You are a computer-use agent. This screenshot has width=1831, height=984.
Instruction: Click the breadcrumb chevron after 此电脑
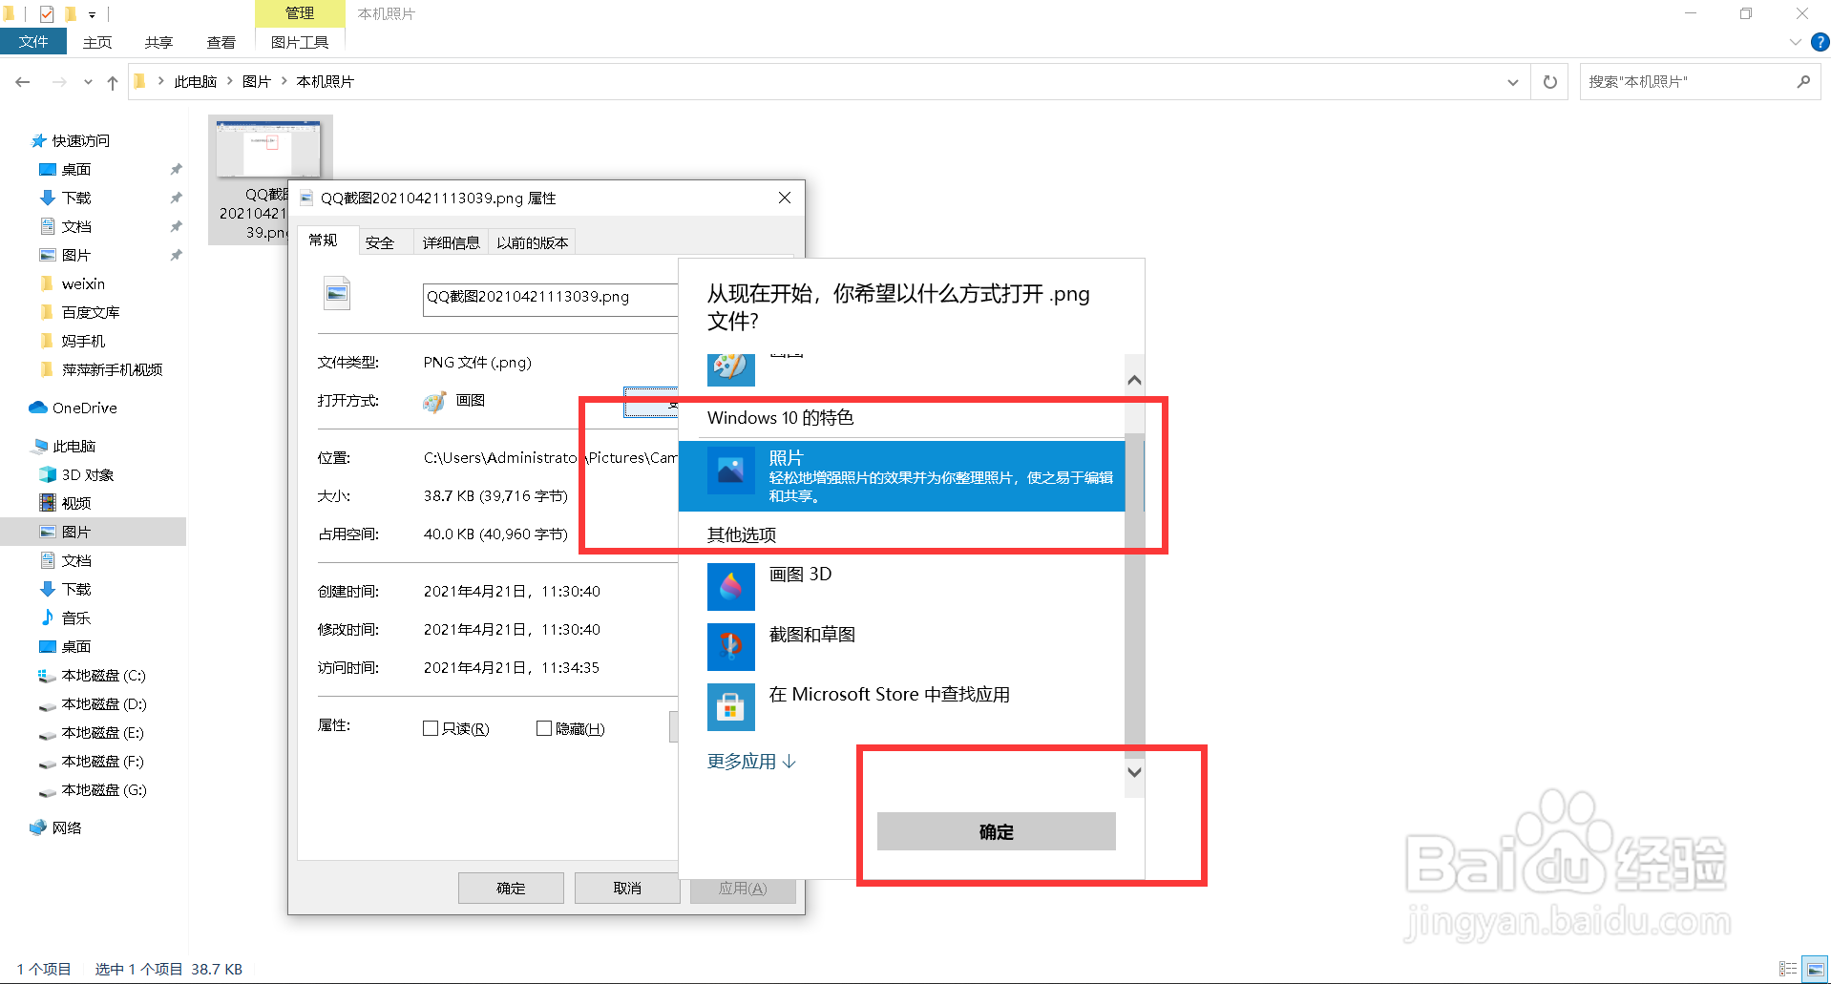[230, 81]
